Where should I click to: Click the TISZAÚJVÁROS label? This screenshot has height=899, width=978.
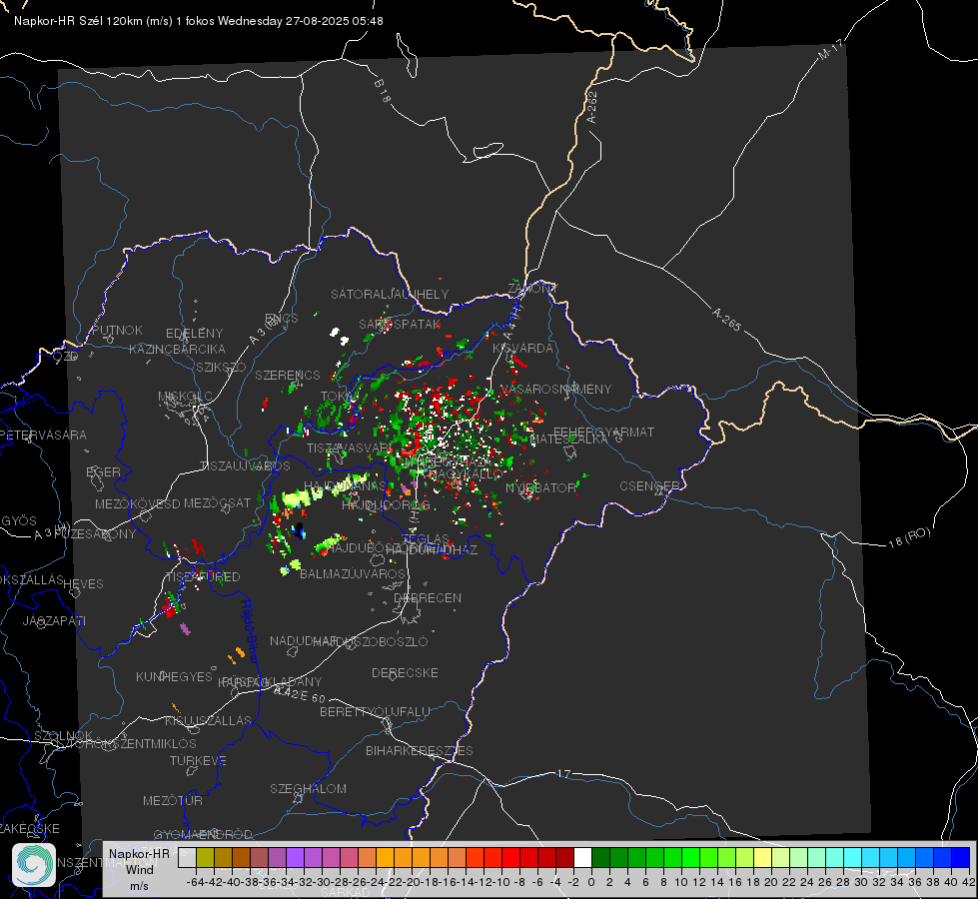[x=245, y=466]
